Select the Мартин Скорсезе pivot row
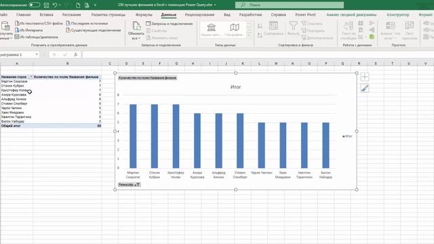 (14, 81)
